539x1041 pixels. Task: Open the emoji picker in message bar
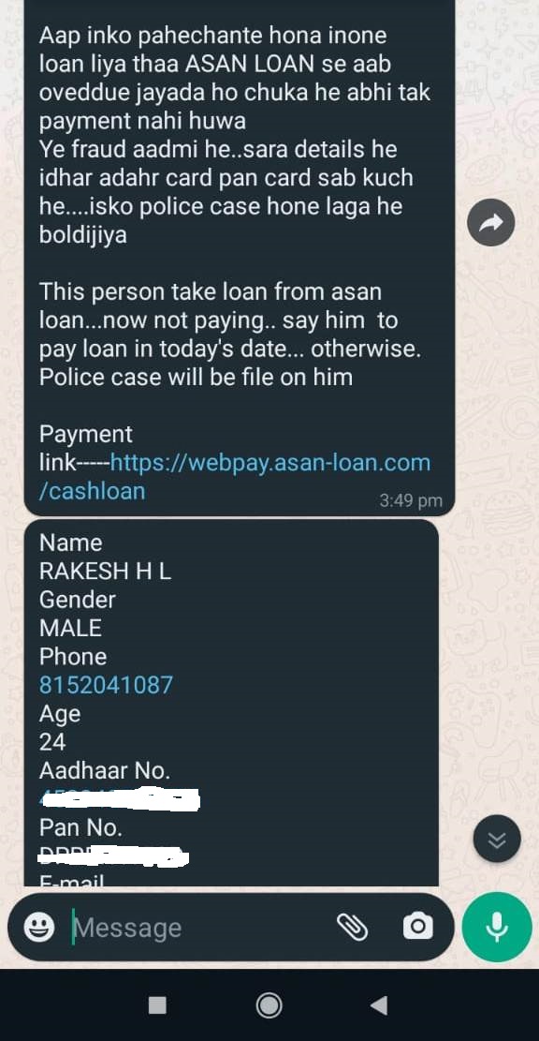39,926
